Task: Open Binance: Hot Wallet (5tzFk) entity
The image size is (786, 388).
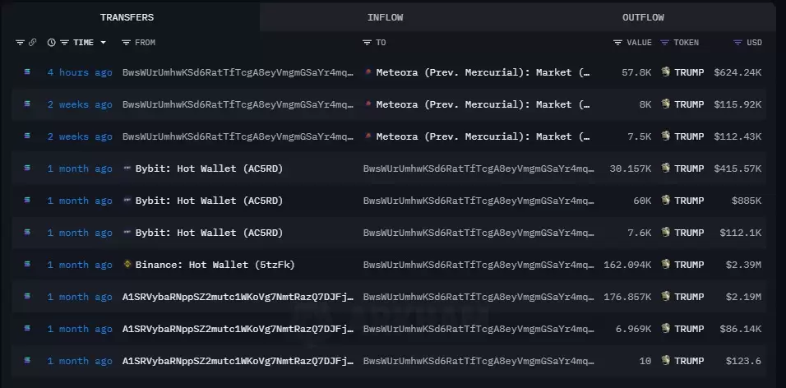Action: click(215, 265)
